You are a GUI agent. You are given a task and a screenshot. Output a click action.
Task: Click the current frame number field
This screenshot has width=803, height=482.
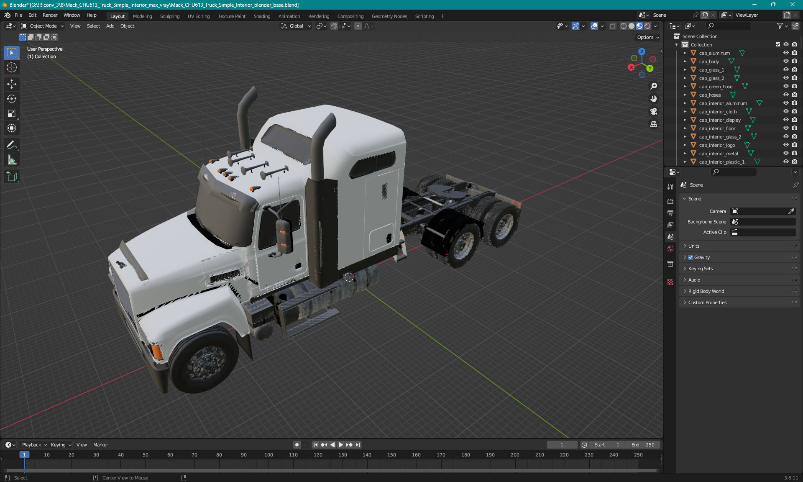click(x=562, y=445)
